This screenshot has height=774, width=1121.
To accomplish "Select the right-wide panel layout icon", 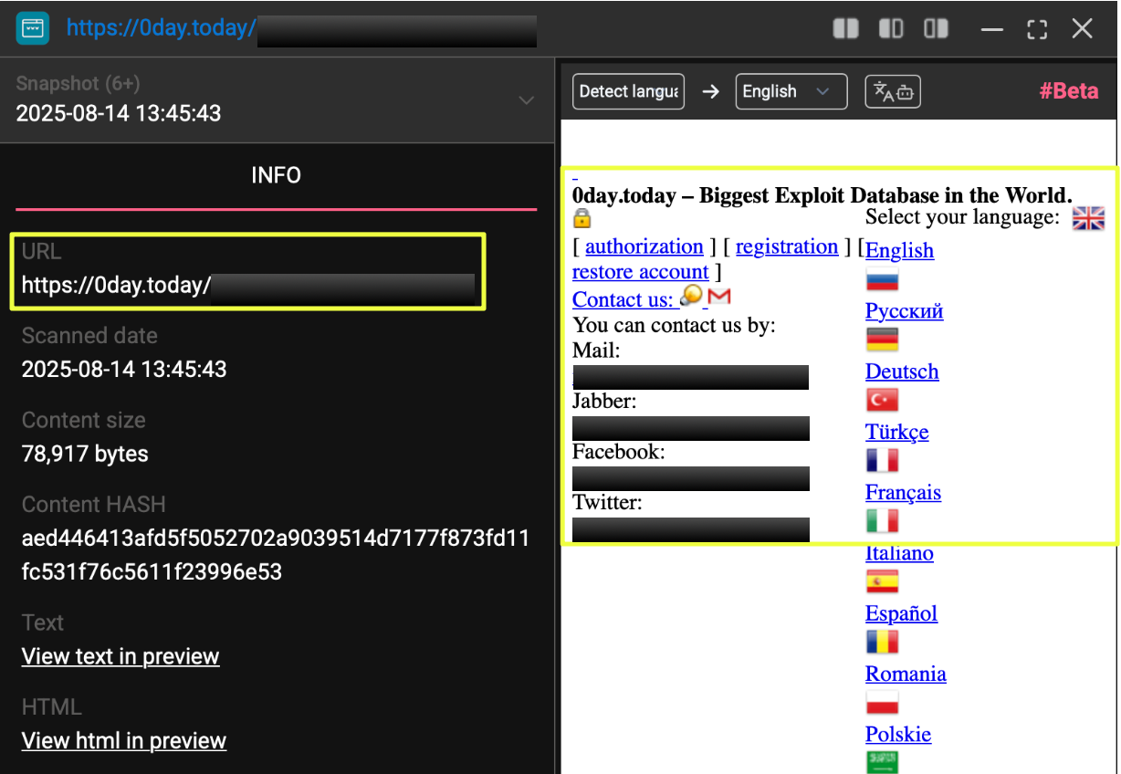I will click(936, 29).
